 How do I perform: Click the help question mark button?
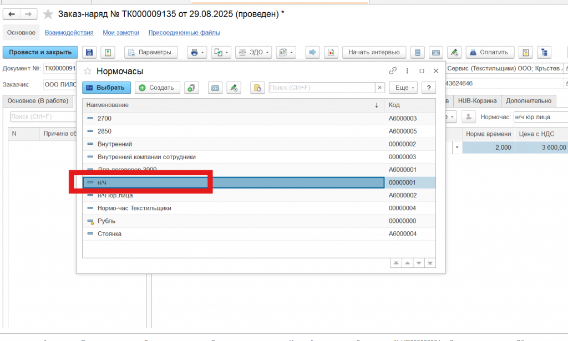click(x=428, y=88)
